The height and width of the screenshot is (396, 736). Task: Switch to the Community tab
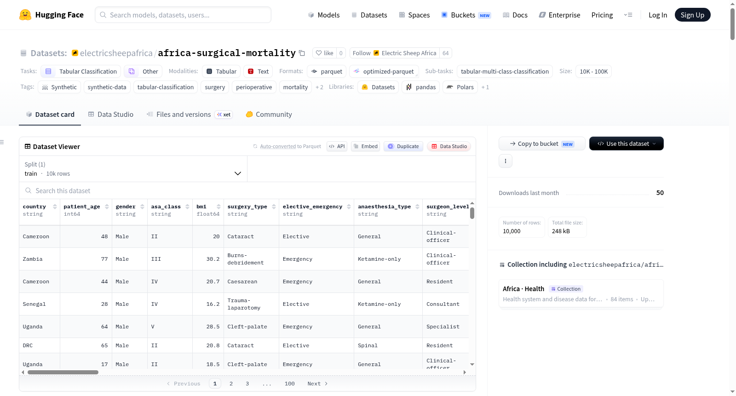click(x=269, y=115)
